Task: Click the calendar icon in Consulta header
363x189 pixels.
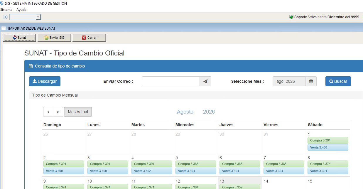Action: [31, 66]
